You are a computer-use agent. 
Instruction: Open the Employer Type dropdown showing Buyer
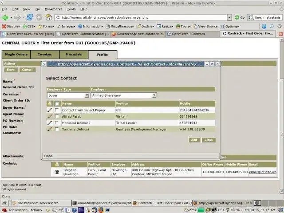pyautogui.click(x=68, y=95)
